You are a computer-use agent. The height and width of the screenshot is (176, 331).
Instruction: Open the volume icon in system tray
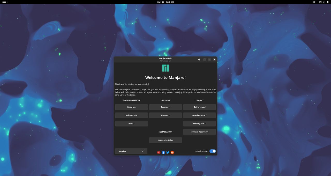324,2
